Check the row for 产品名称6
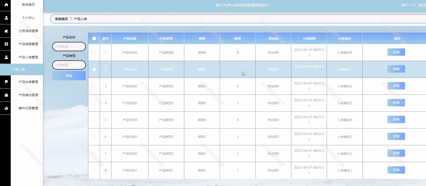This screenshot has height=186, width=426. [x=94, y=86]
